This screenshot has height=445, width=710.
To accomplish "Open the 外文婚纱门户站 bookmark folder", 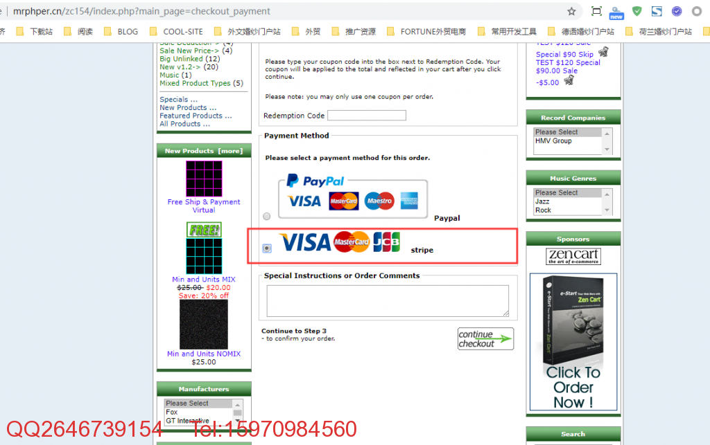I will point(248,31).
